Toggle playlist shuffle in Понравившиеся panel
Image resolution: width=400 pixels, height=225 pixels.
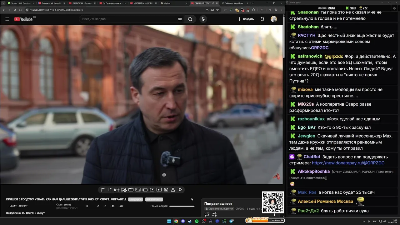tap(214, 214)
